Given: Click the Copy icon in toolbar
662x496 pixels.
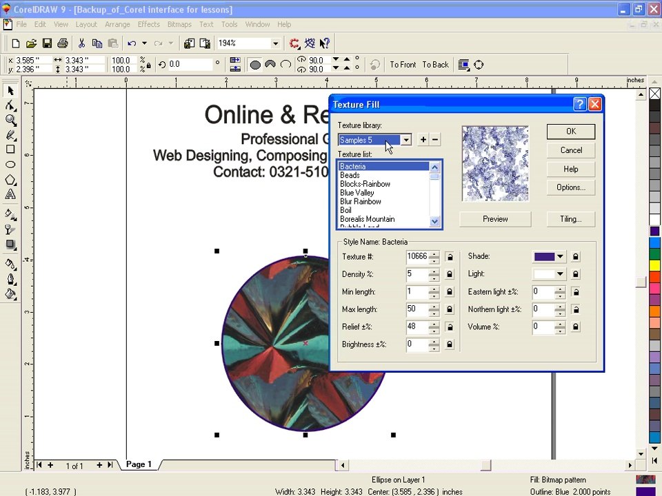Looking at the screenshot, I should [x=97, y=43].
